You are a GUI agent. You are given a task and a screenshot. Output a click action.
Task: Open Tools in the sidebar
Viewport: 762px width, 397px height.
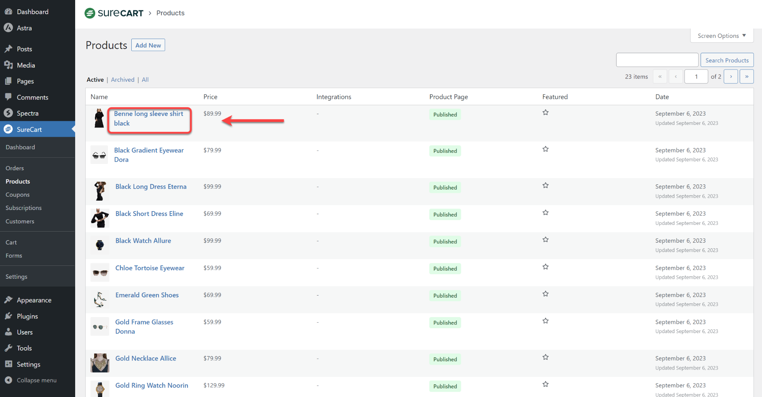(x=24, y=348)
